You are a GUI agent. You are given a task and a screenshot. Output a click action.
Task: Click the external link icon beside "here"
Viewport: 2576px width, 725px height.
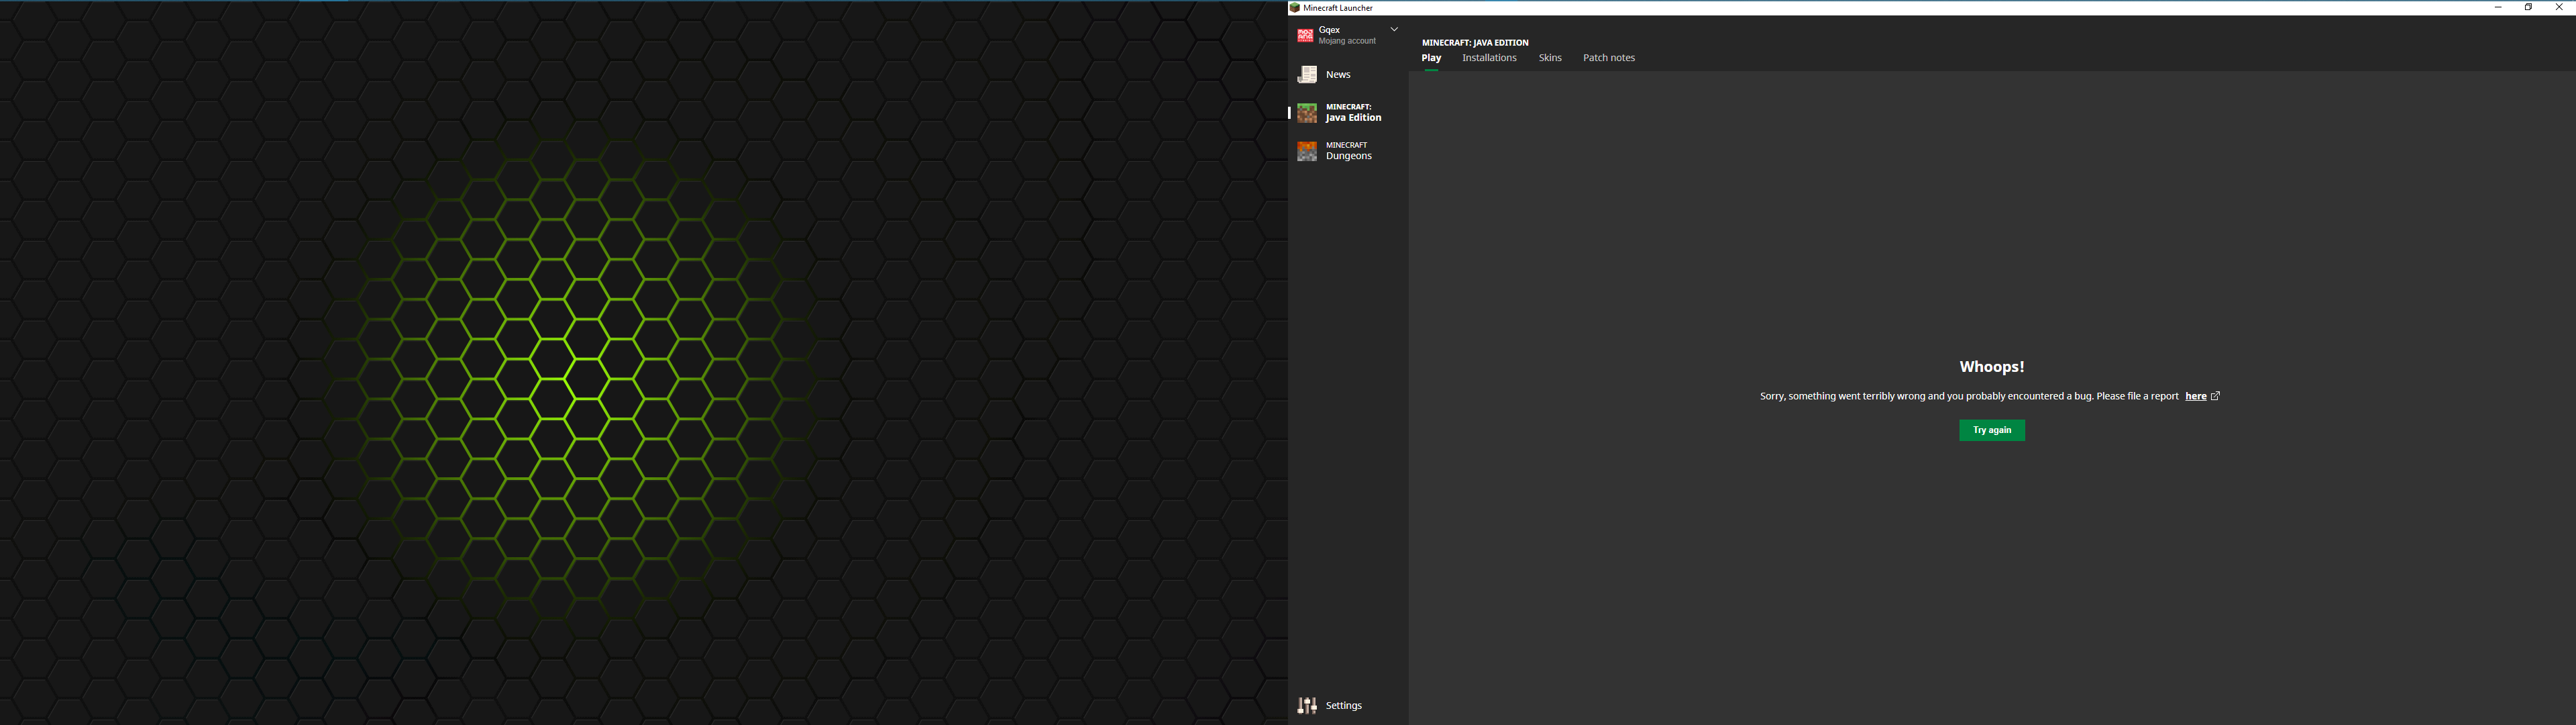(x=2215, y=397)
